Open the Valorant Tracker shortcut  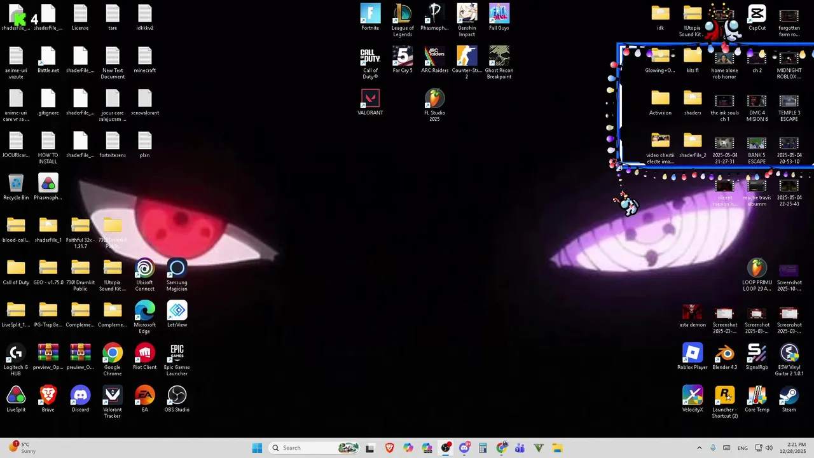(x=113, y=403)
